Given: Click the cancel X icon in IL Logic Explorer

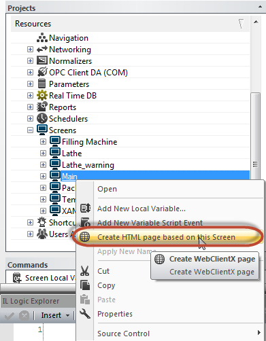Looking at the screenshot, I should (x=24, y=315).
